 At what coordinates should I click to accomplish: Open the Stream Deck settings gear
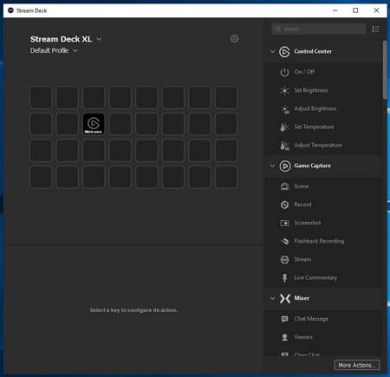[234, 39]
